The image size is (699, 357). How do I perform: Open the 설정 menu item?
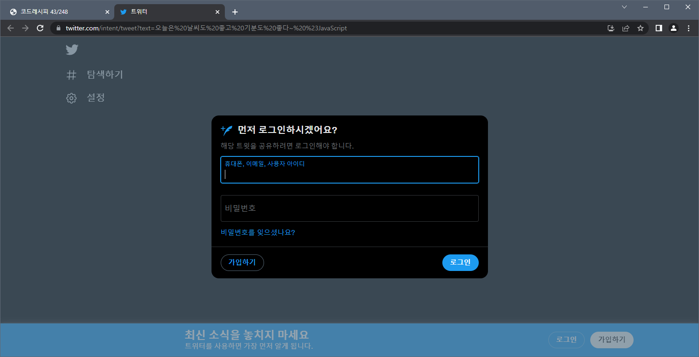click(x=86, y=98)
